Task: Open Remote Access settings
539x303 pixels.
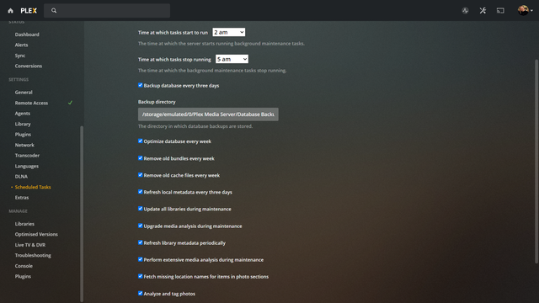Action: pos(31,103)
